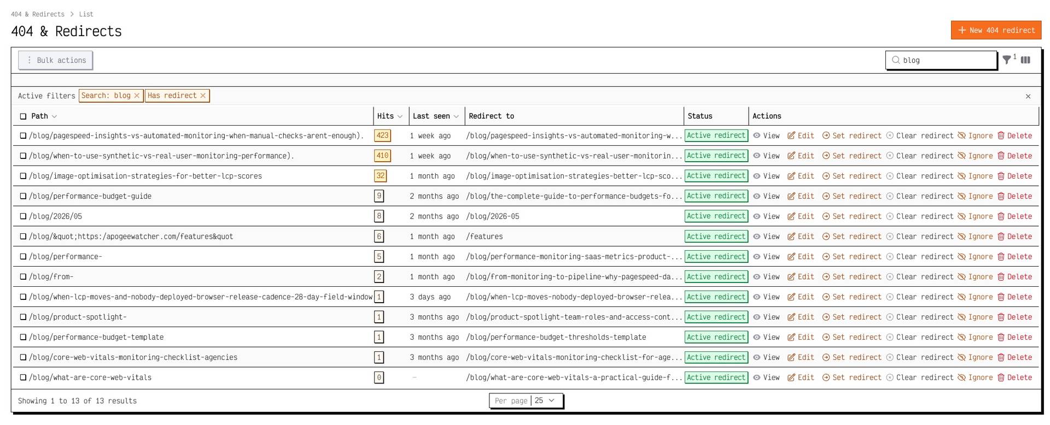
Task: Click the 423 hits badge
Action: [382, 135]
